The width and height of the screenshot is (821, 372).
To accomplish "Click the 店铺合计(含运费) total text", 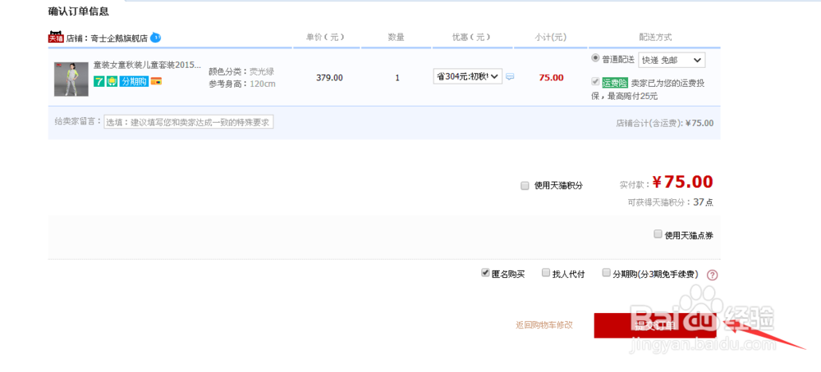I will [664, 123].
